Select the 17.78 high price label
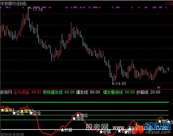This screenshot has width=173, height=136. pyautogui.click(x=38, y=10)
